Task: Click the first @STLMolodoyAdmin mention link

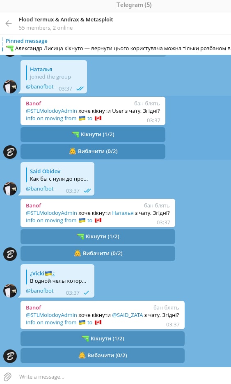Action: [x=51, y=111]
